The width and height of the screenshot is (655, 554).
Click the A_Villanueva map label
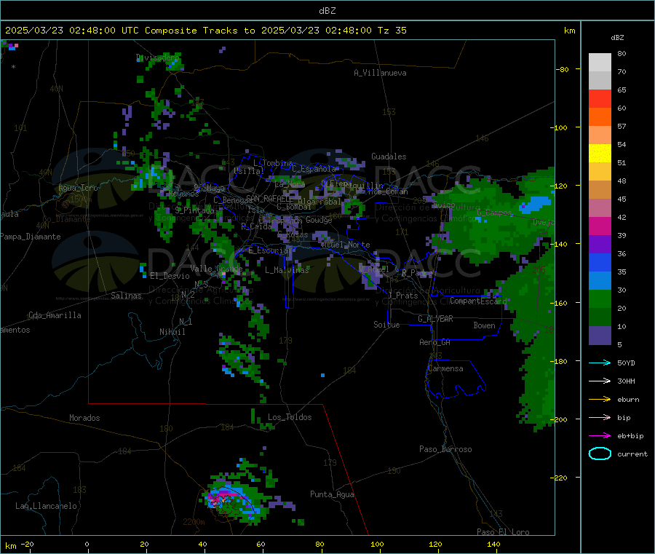point(380,73)
